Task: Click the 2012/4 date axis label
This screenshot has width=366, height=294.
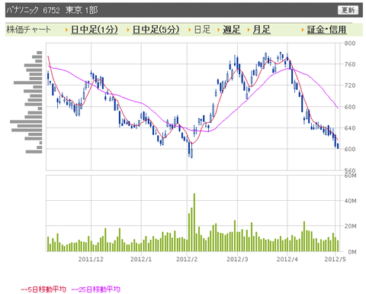Action: point(287,260)
